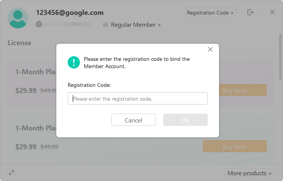Expand the Regular Member details
This screenshot has width=283, height=181.
pos(136,25)
